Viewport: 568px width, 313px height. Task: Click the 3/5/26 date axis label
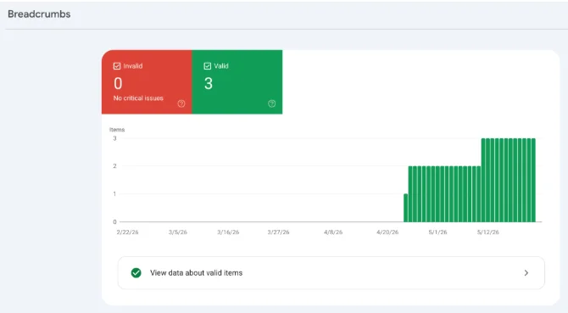178,232
